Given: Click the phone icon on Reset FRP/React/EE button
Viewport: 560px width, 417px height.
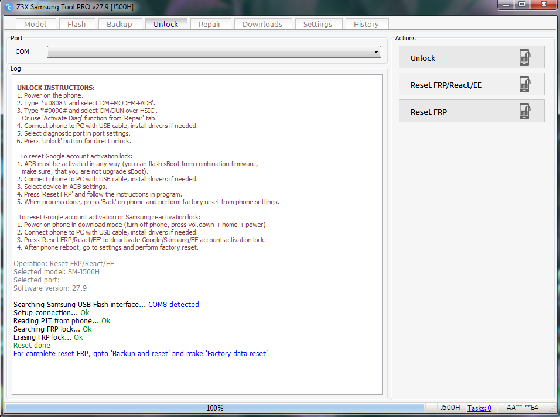Looking at the screenshot, I should (x=525, y=85).
